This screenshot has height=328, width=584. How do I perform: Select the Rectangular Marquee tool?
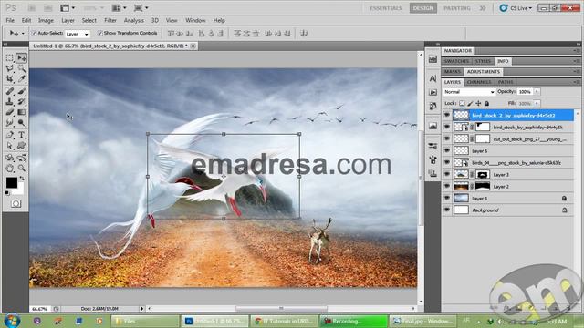point(10,58)
